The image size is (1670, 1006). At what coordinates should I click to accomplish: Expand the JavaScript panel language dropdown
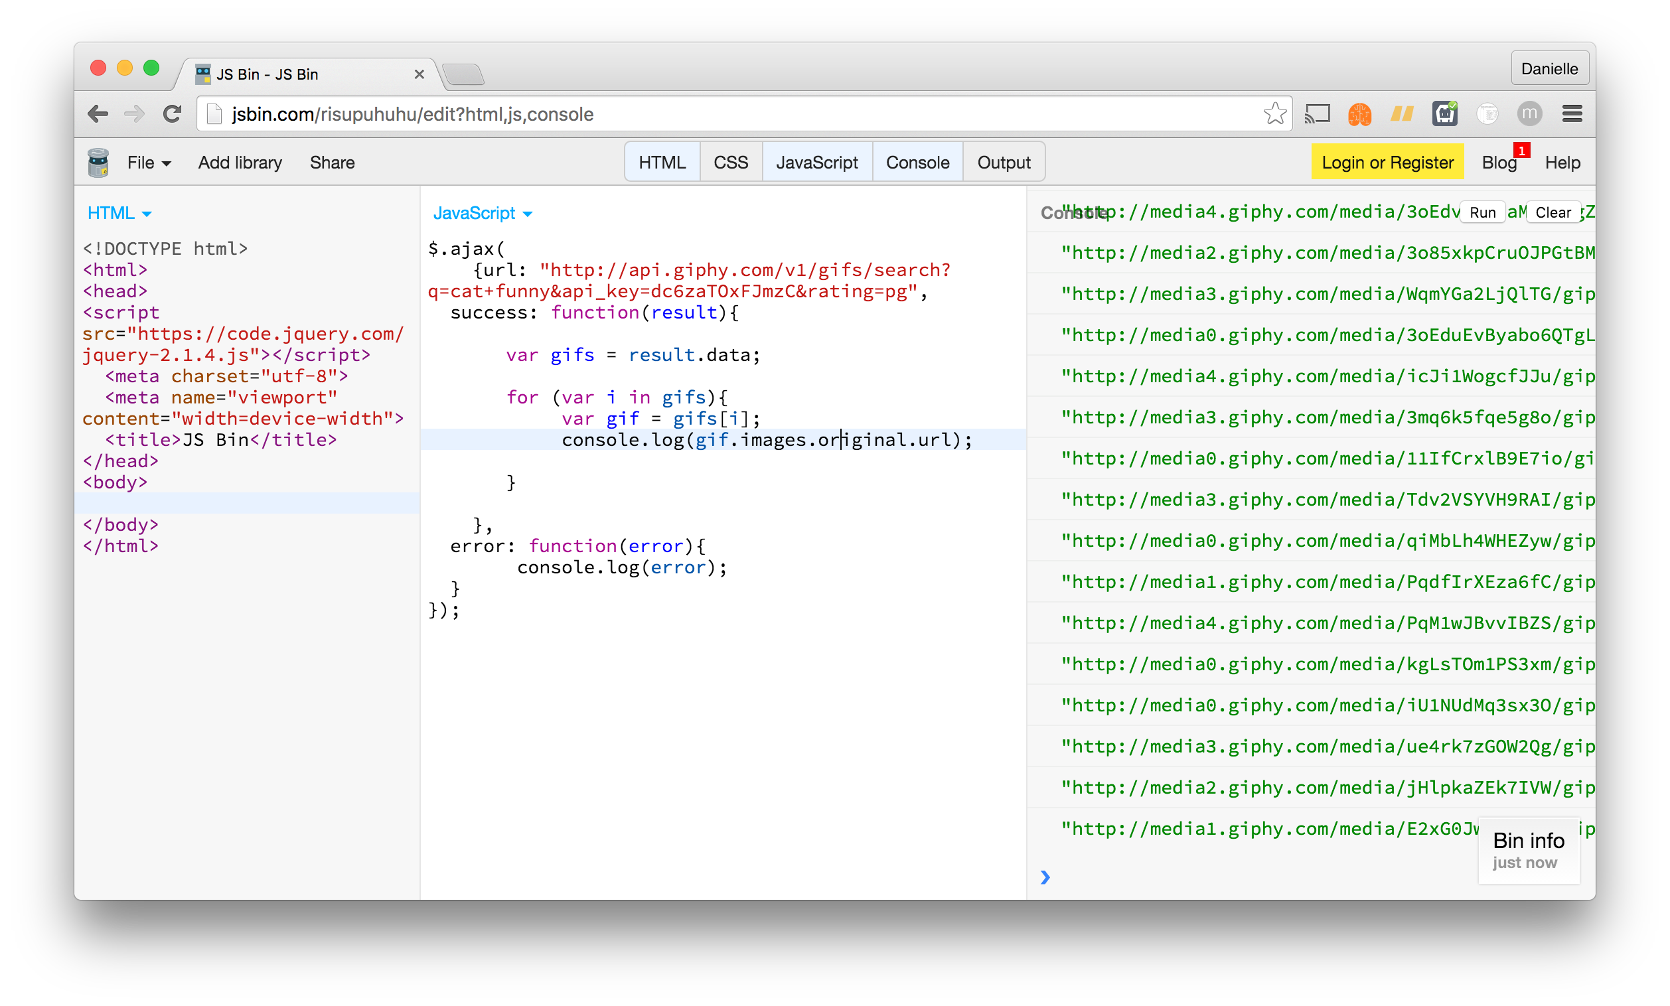(483, 214)
